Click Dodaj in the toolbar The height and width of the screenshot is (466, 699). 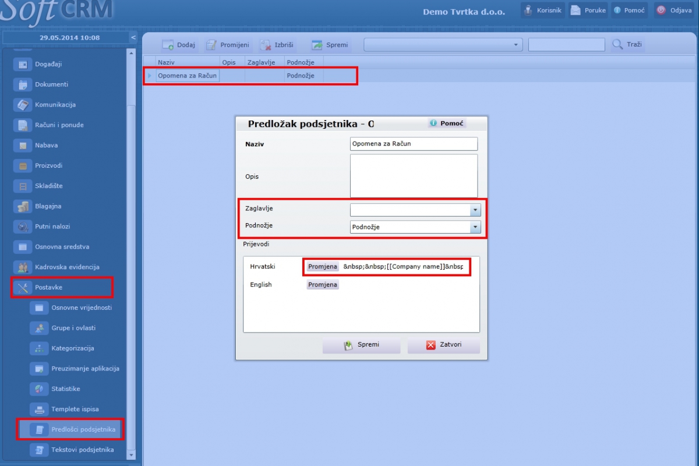(x=178, y=45)
